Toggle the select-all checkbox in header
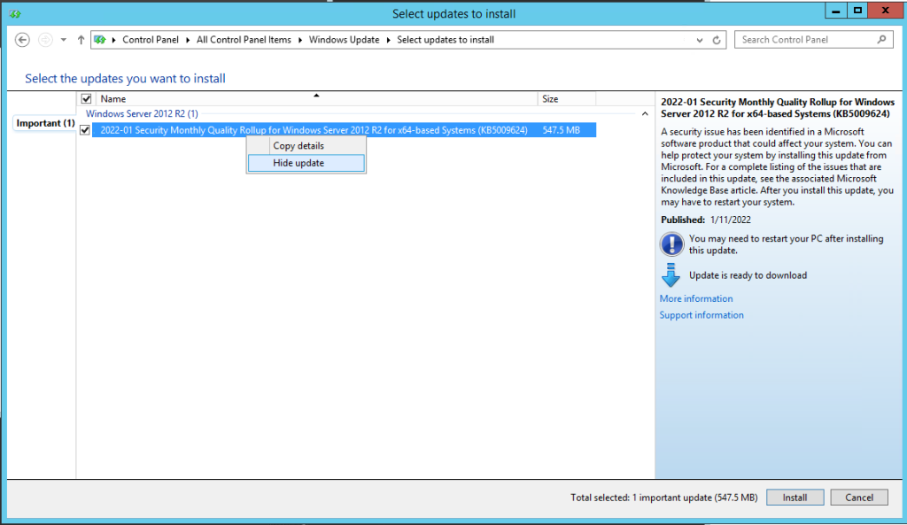Image resolution: width=907 pixels, height=525 pixels. [x=86, y=99]
